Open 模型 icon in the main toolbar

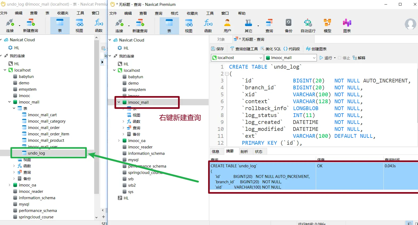click(328, 23)
